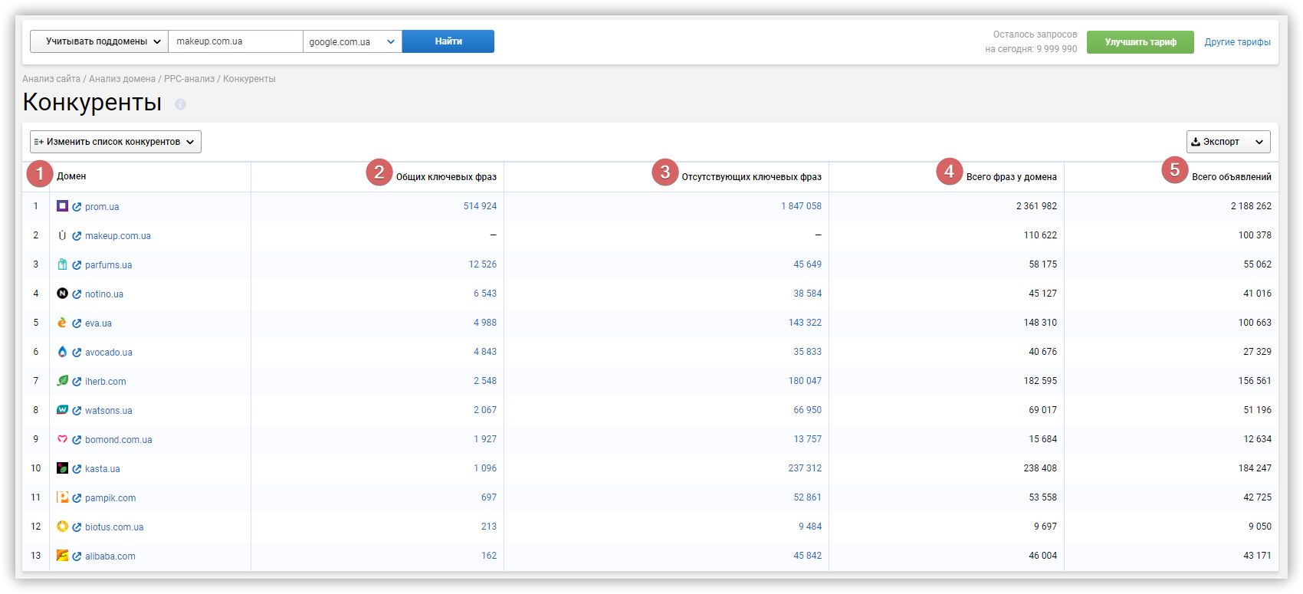Screen dimensions: 1303x594
Task: Click the alibaba.com favicon
Action: 62,556
